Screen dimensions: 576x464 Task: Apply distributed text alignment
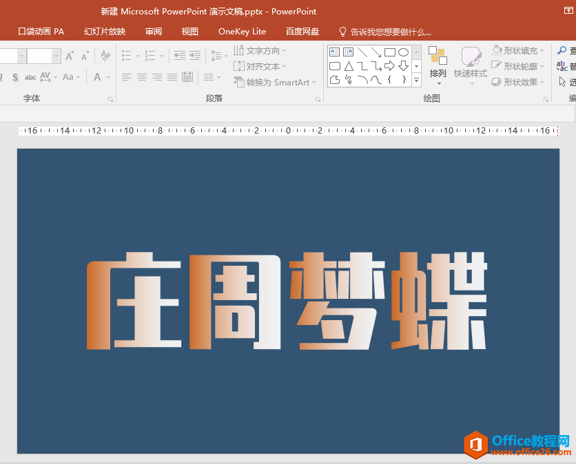[187, 76]
